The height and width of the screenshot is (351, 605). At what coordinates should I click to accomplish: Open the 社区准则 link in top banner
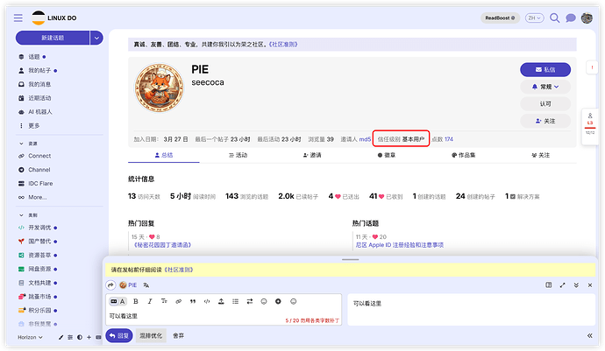283,45
